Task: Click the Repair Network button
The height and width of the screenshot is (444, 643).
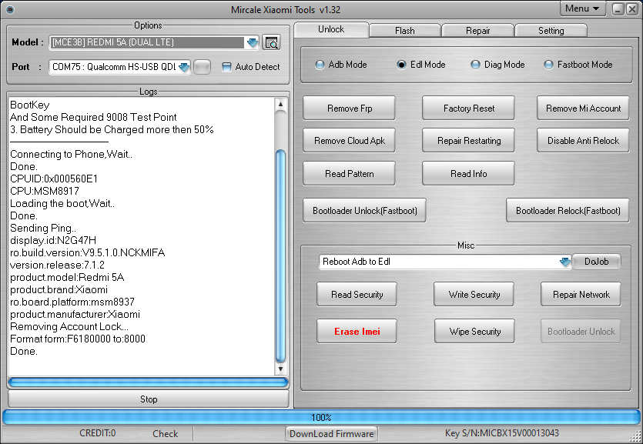Action: pyautogui.click(x=581, y=295)
